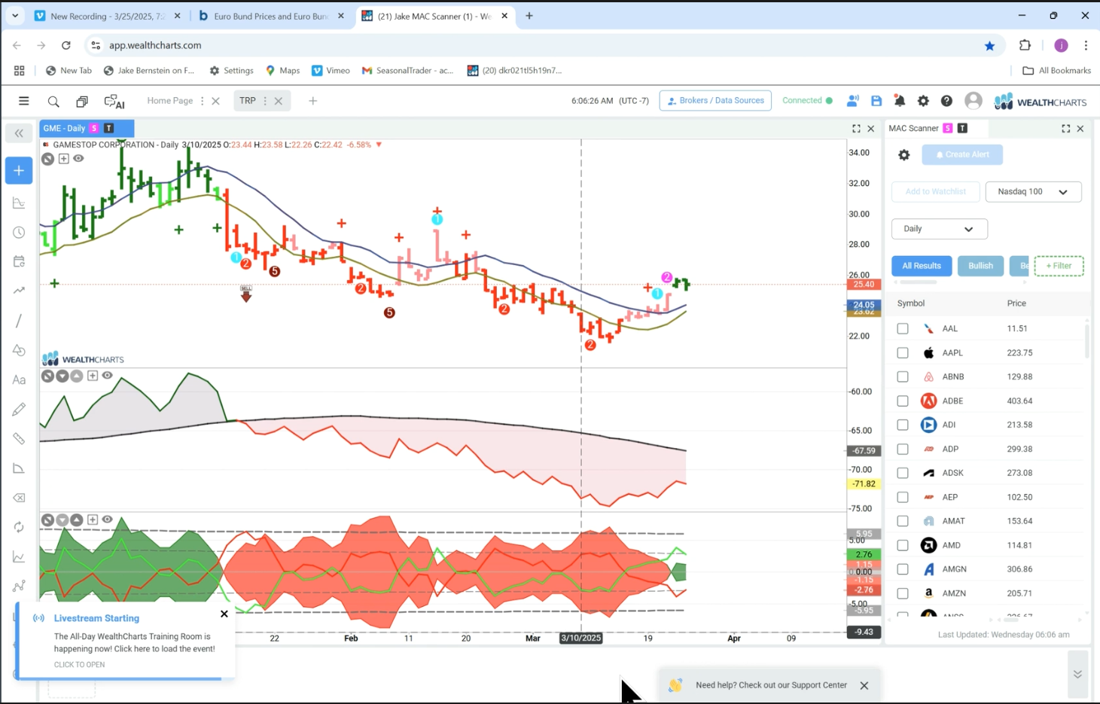Viewport: 1100px width, 704px height.
Task: Click Brokers / Data Sources button
Action: [715, 101]
